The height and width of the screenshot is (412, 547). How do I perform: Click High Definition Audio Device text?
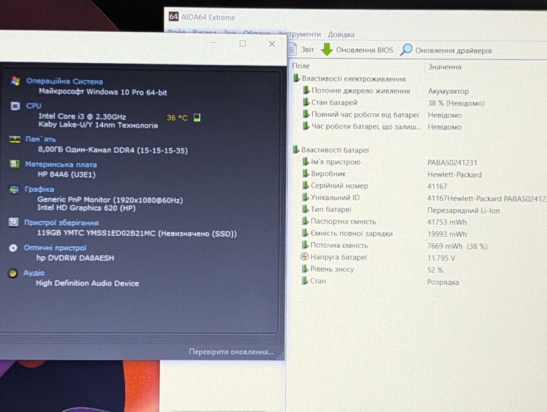pyautogui.click(x=87, y=283)
